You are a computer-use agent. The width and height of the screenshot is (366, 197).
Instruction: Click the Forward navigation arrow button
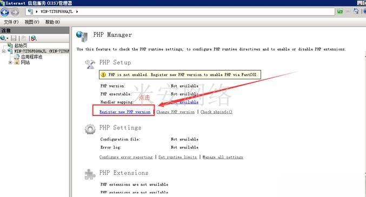pyautogui.click(x=15, y=12)
